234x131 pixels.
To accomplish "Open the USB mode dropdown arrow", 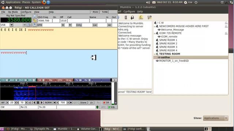I will 11,25.
